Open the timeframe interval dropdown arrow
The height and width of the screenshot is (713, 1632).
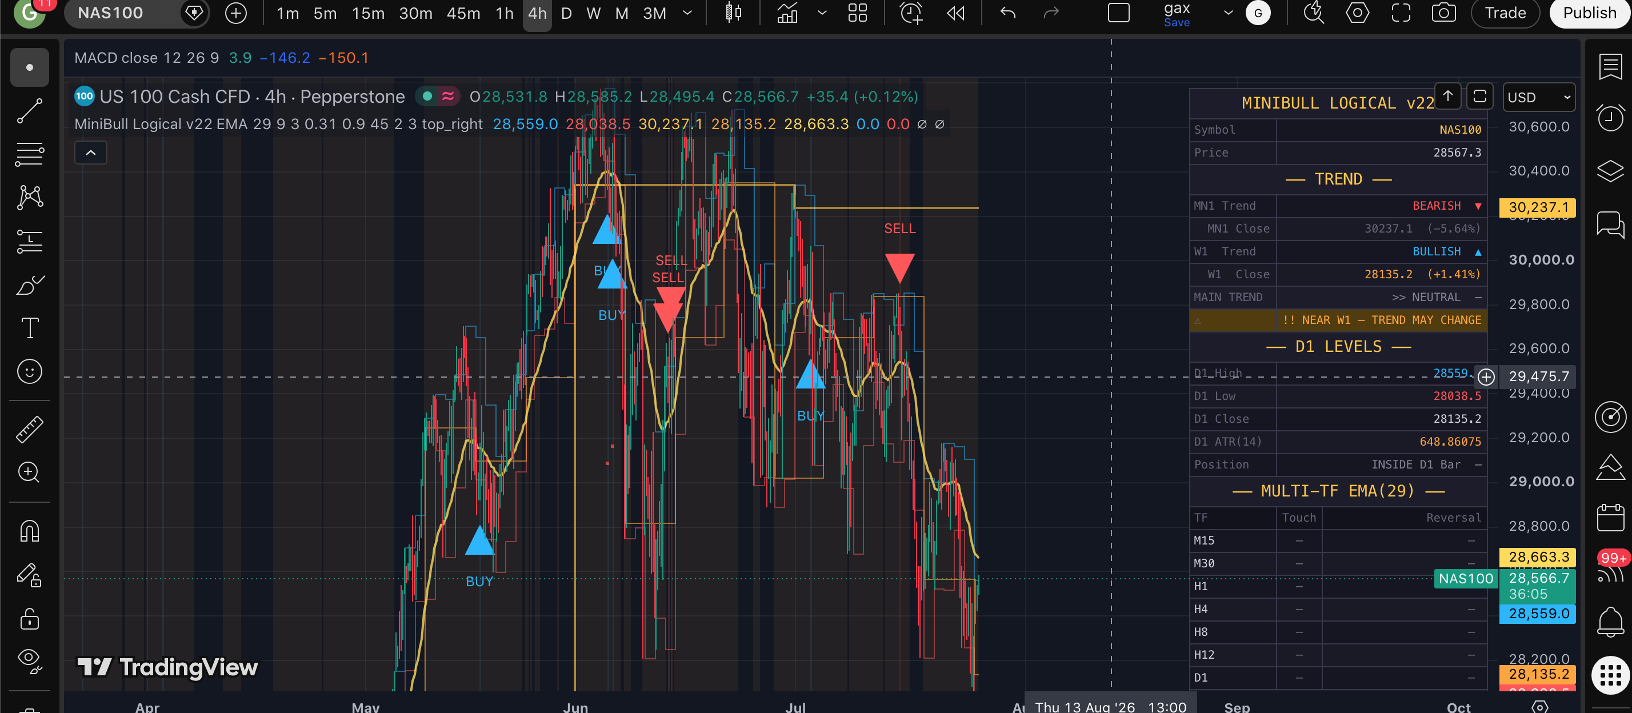pyautogui.click(x=687, y=13)
